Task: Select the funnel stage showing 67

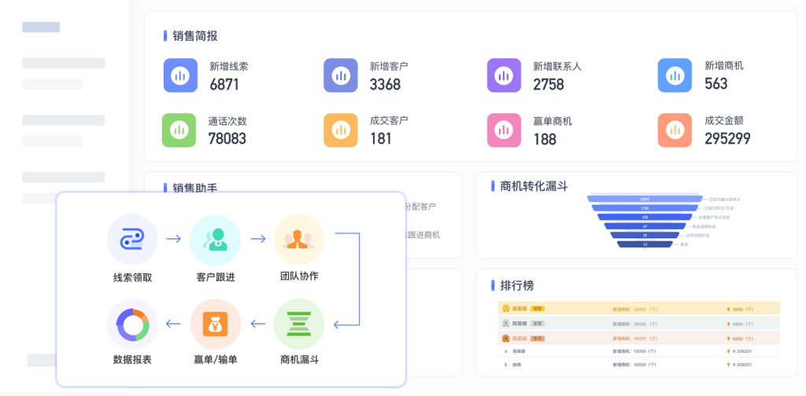Action: pos(645,226)
